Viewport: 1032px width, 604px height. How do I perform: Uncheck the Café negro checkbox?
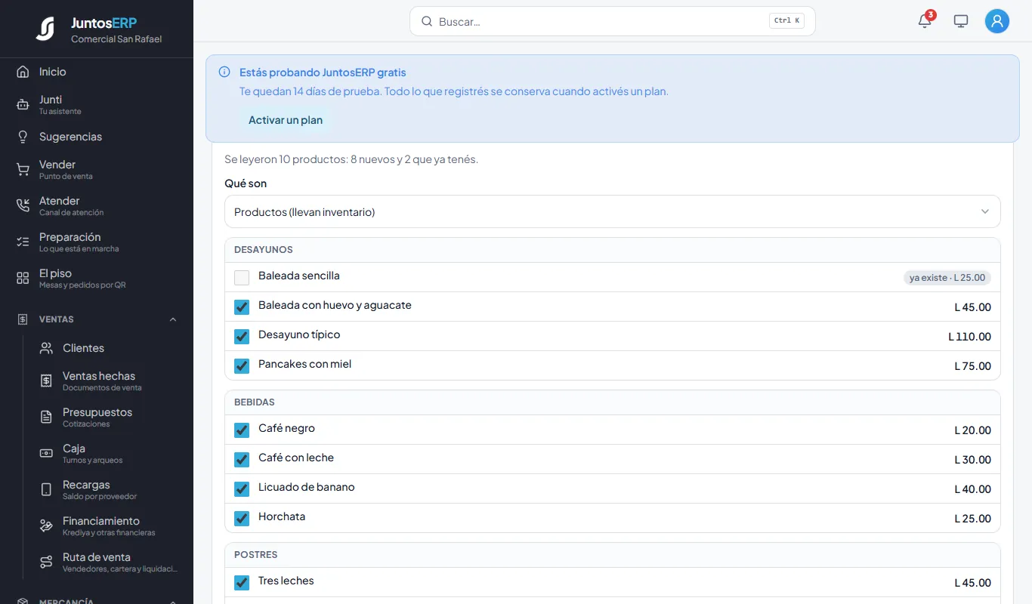[x=242, y=430]
